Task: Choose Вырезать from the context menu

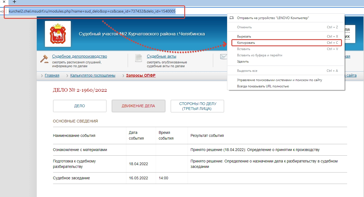Action: point(286,36)
